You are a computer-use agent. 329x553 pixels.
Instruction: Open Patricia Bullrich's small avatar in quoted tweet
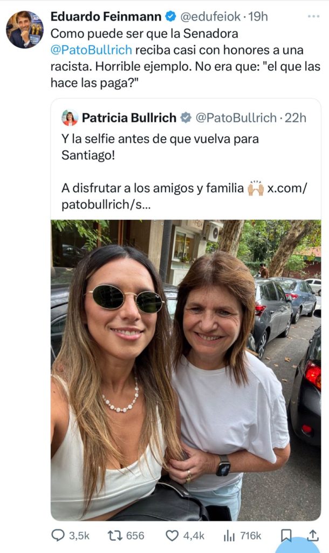point(70,117)
